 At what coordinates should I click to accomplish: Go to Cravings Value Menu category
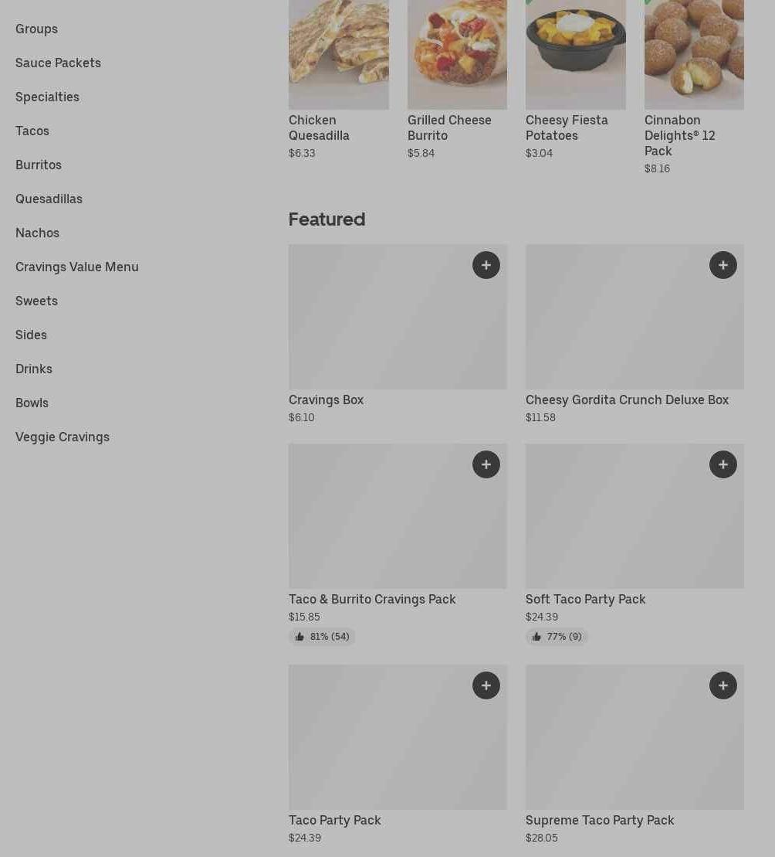click(77, 267)
